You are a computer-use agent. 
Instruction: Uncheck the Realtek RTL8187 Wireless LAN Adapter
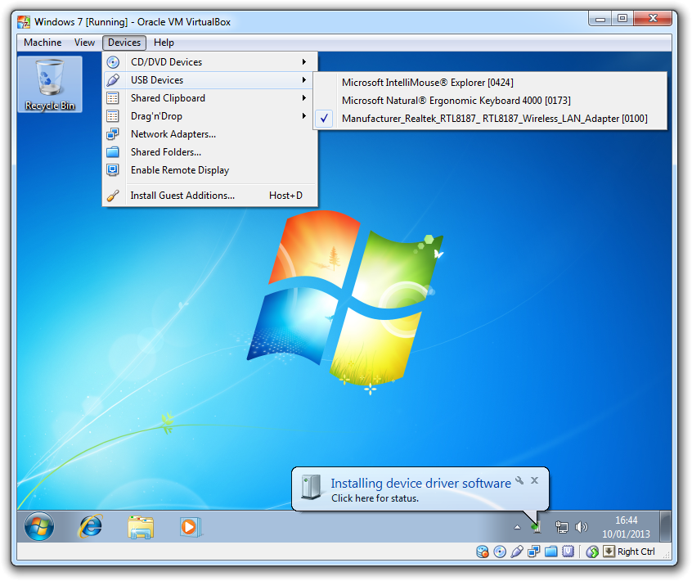(x=494, y=119)
